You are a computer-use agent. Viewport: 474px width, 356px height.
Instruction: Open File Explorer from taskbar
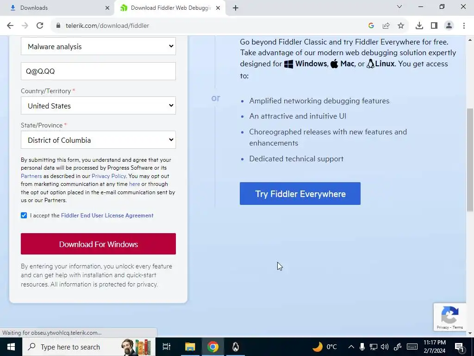tap(190, 347)
